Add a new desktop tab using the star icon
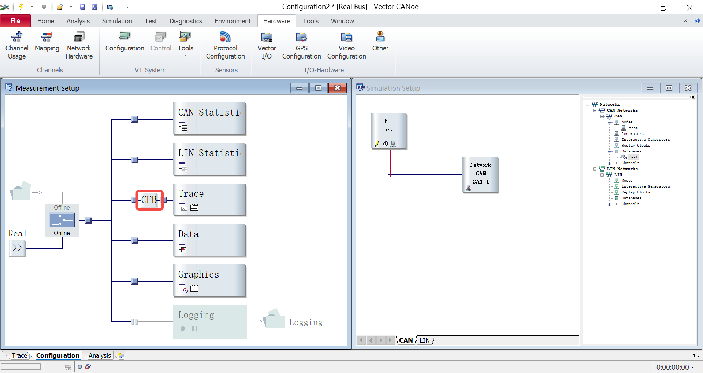 (121, 355)
